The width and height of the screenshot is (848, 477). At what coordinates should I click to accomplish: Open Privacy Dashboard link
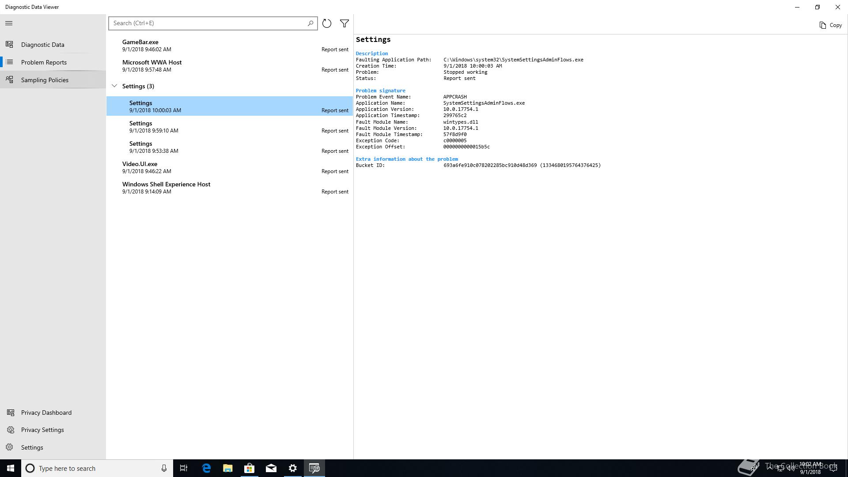53,413
